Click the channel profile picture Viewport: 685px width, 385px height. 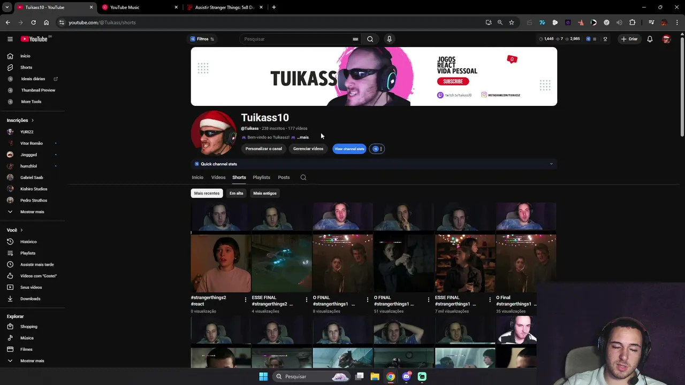coord(214,133)
